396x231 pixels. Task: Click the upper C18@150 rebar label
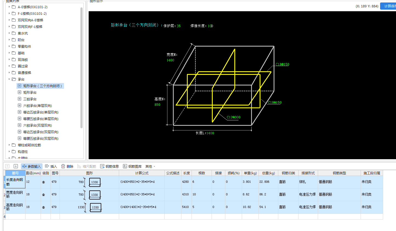tap(282, 64)
